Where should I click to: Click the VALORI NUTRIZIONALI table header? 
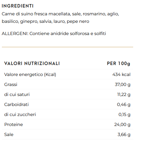pyautogui.click(x=32, y=63)
